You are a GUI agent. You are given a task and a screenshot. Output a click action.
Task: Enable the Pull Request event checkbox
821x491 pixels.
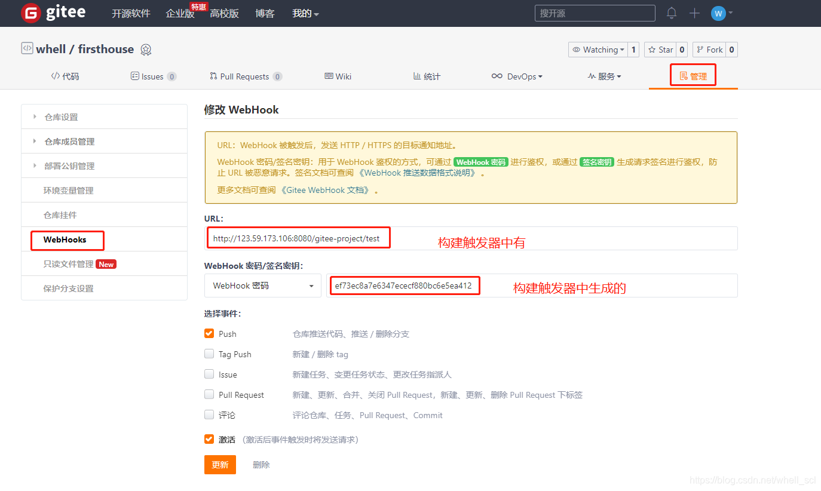click(x=209, y=394)
